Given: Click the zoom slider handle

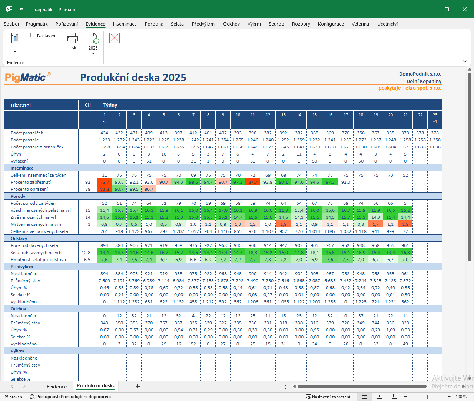Looking at the screenshot, I should coord(427,397).
